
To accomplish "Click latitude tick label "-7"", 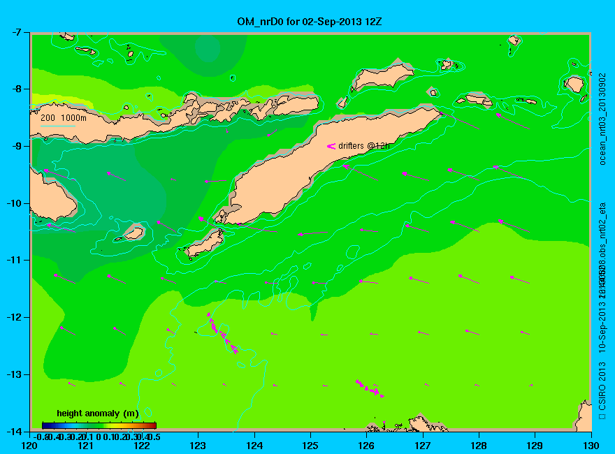I will tap(17, 32).
